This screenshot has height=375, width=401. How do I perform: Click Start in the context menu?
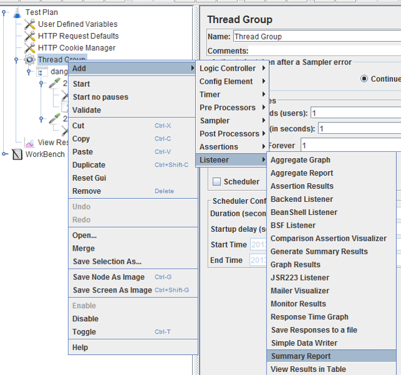coord(133,84)
